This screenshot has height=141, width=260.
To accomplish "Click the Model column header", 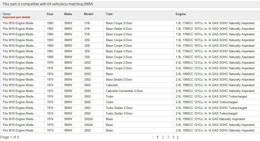I will [89, 14].
